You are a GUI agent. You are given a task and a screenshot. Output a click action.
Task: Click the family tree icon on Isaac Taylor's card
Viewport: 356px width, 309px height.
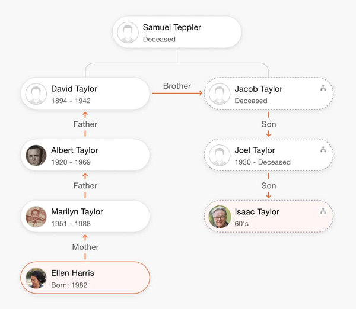(x=323, y=211)
